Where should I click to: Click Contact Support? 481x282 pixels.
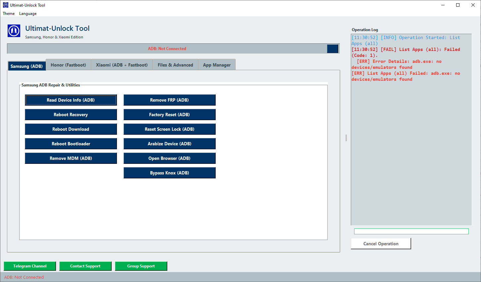85,266
